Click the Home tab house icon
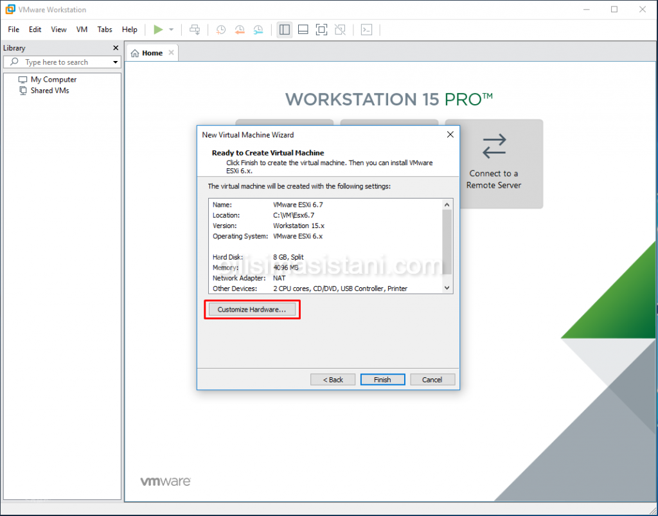 (135, 53)
